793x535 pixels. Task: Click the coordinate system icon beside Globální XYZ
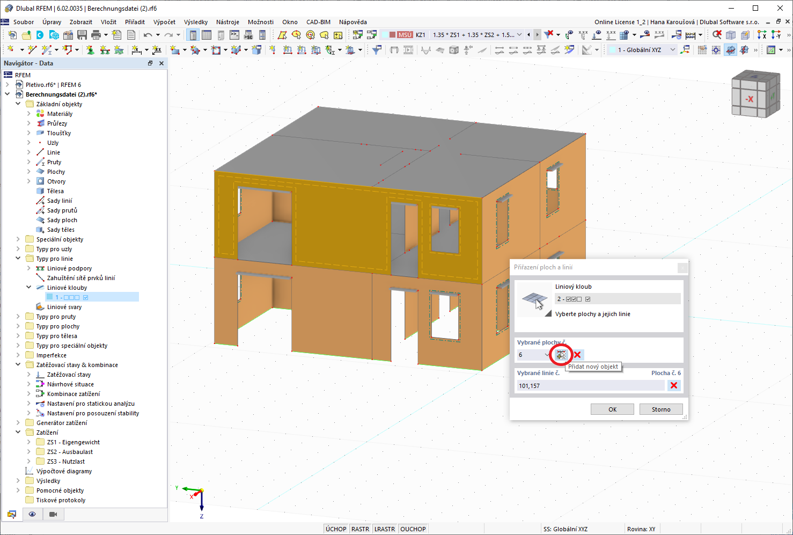pos(685,50)
